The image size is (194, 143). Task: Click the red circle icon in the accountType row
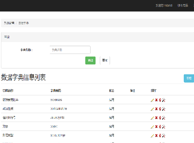pos(160,135)
